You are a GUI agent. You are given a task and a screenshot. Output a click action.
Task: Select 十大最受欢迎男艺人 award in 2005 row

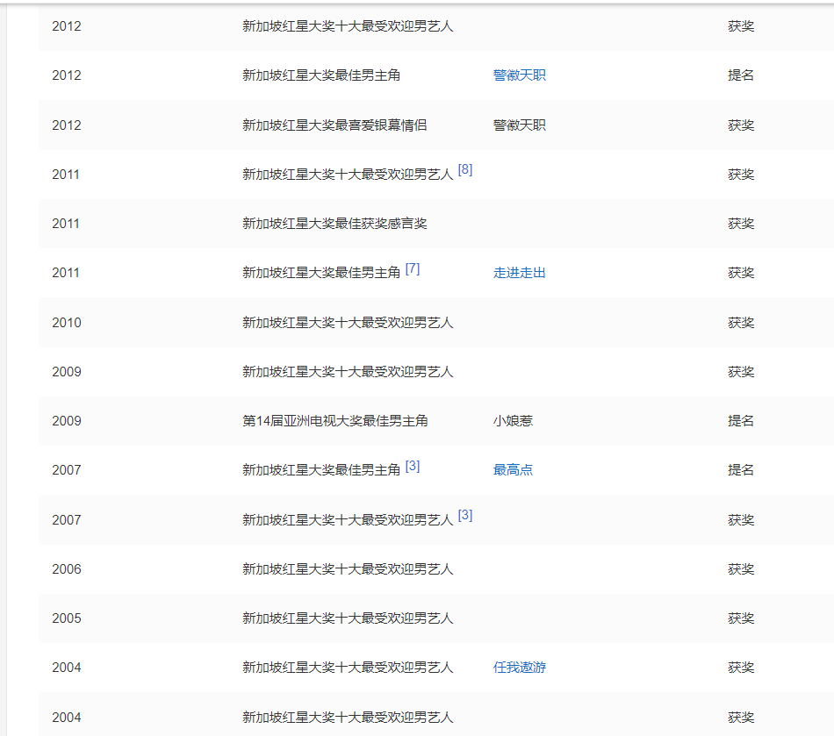pyautogui.click(x=348, y=618)
